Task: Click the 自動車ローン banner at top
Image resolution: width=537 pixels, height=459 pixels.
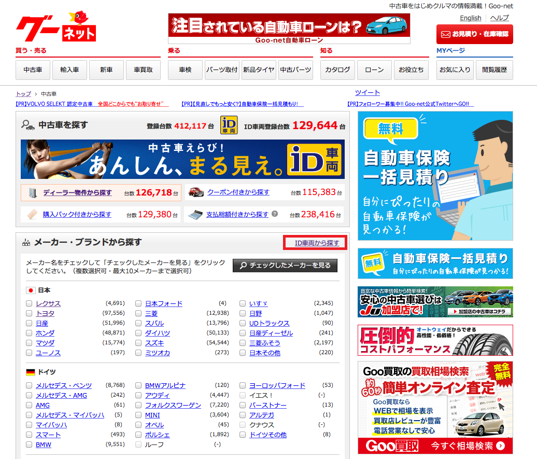Action: [x=289, y=29]
